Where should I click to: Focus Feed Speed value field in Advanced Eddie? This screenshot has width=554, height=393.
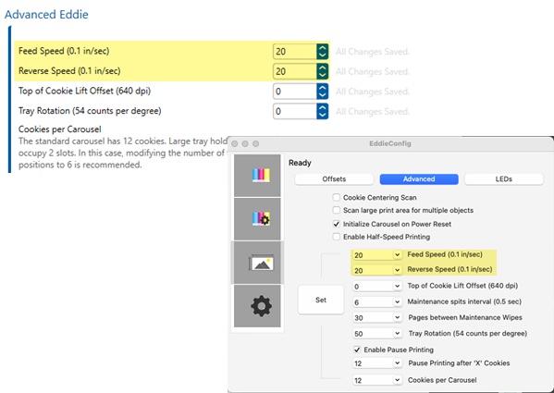(295, 52)
